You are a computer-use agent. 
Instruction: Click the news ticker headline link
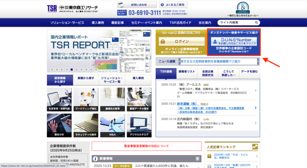211,62
